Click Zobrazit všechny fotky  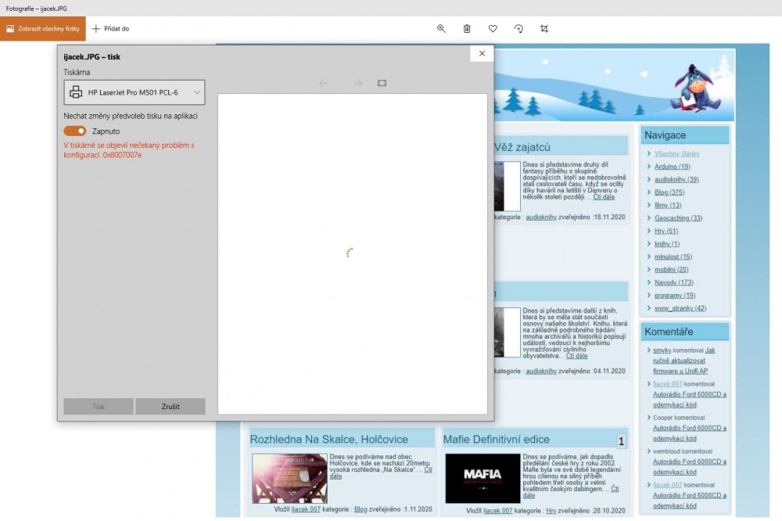click(x=43, y=29)
